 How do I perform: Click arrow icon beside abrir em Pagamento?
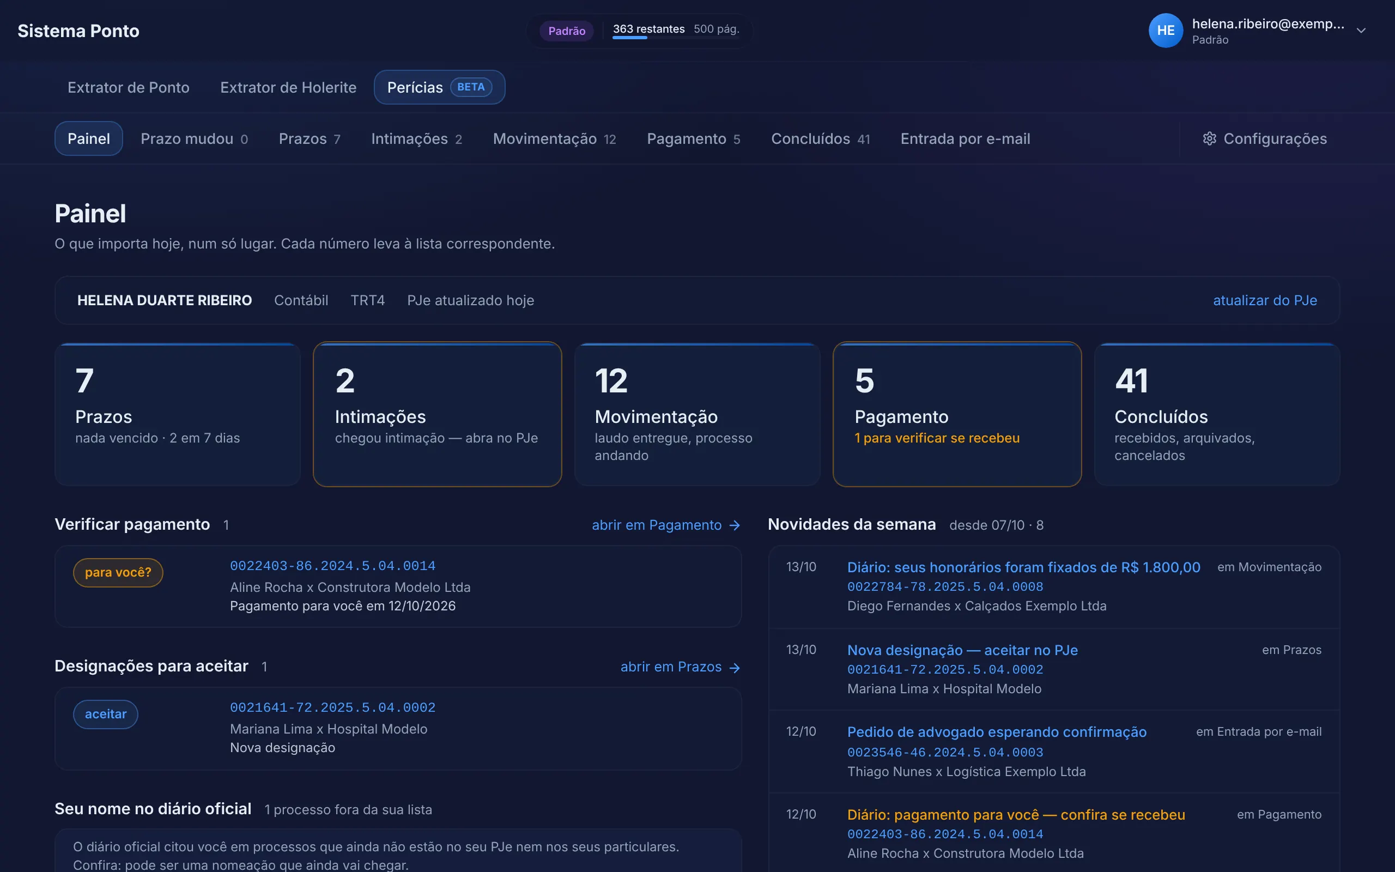pos(735,525)
